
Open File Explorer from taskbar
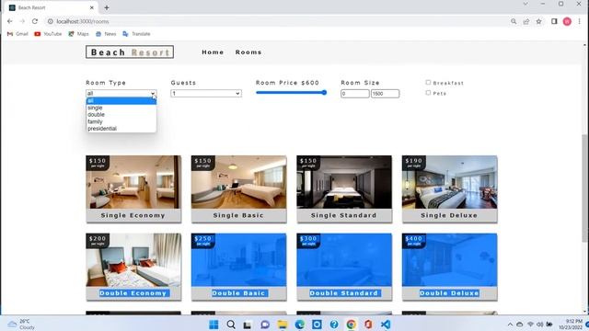[x=283, y=325]
